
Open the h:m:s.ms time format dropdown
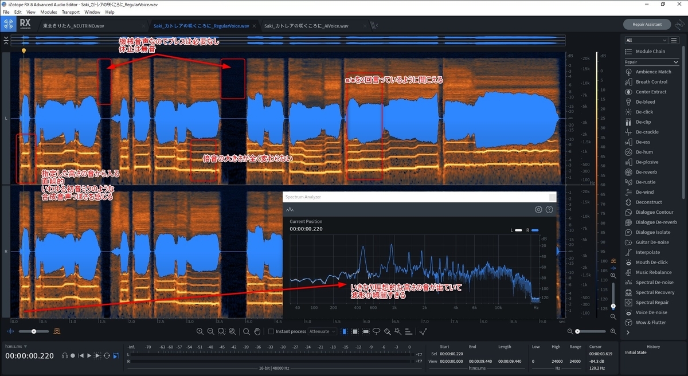pyautogui.click(x=17, y=346)
